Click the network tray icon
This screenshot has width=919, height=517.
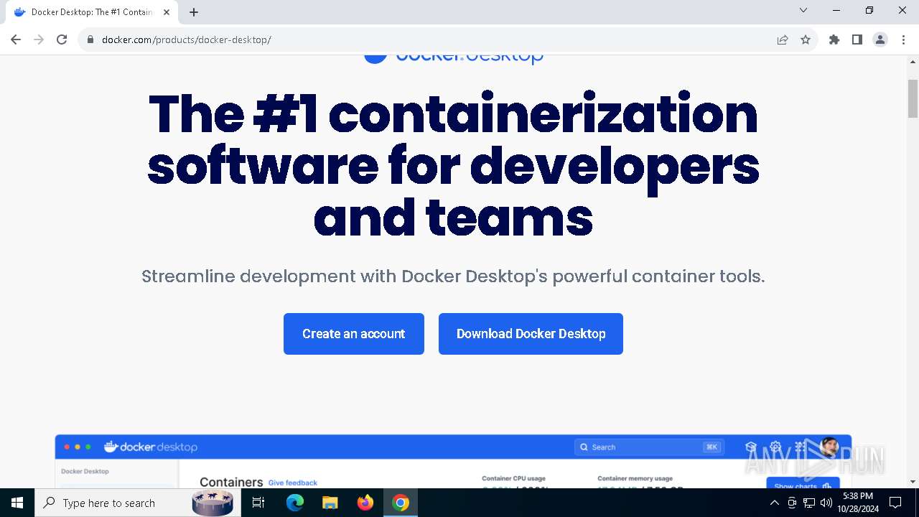[x=809, y=503]
